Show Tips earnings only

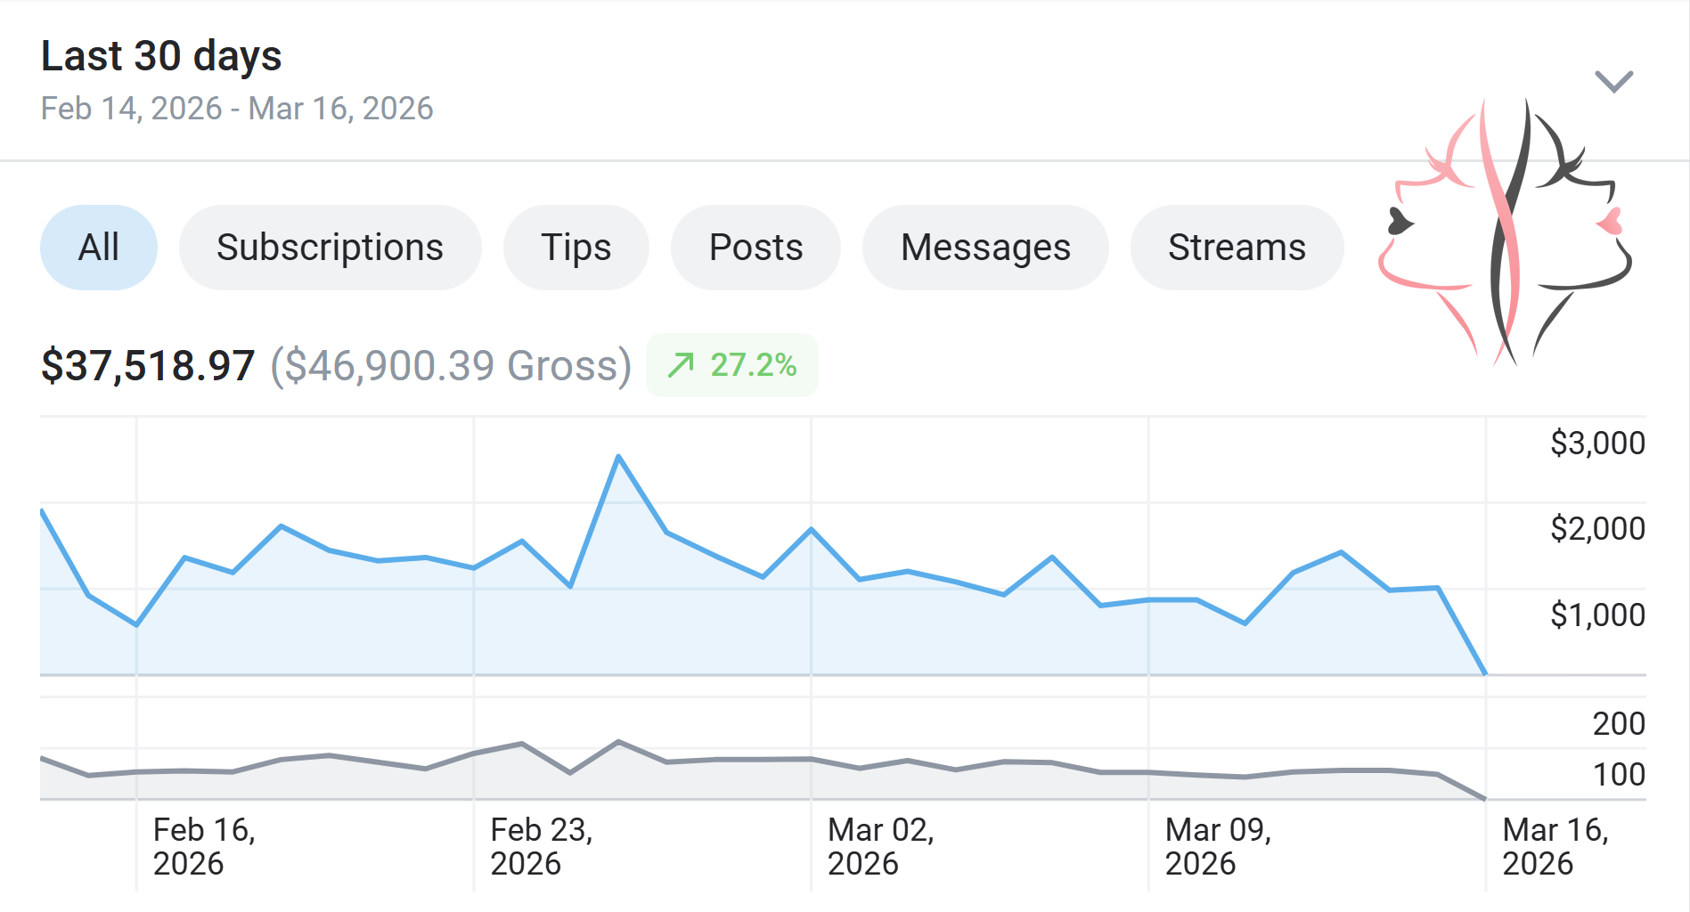[x=576, y=248]
